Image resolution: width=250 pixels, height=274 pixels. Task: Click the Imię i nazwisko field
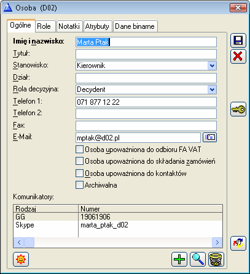click(x=146, y=42)
